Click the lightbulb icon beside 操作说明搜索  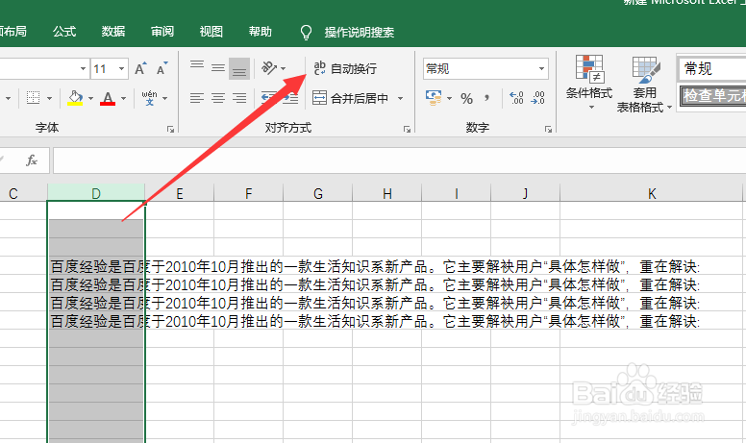(x=306, y=33)
